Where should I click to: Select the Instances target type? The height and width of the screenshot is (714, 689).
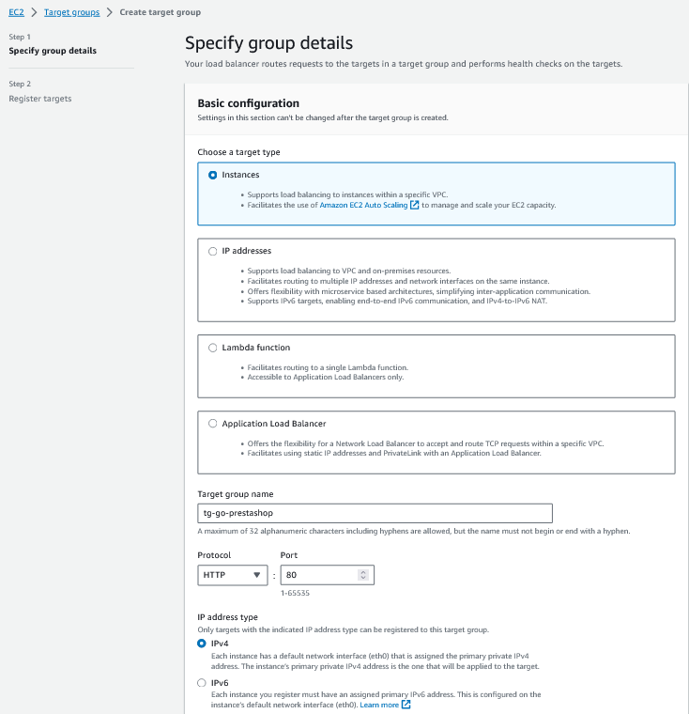213,175
